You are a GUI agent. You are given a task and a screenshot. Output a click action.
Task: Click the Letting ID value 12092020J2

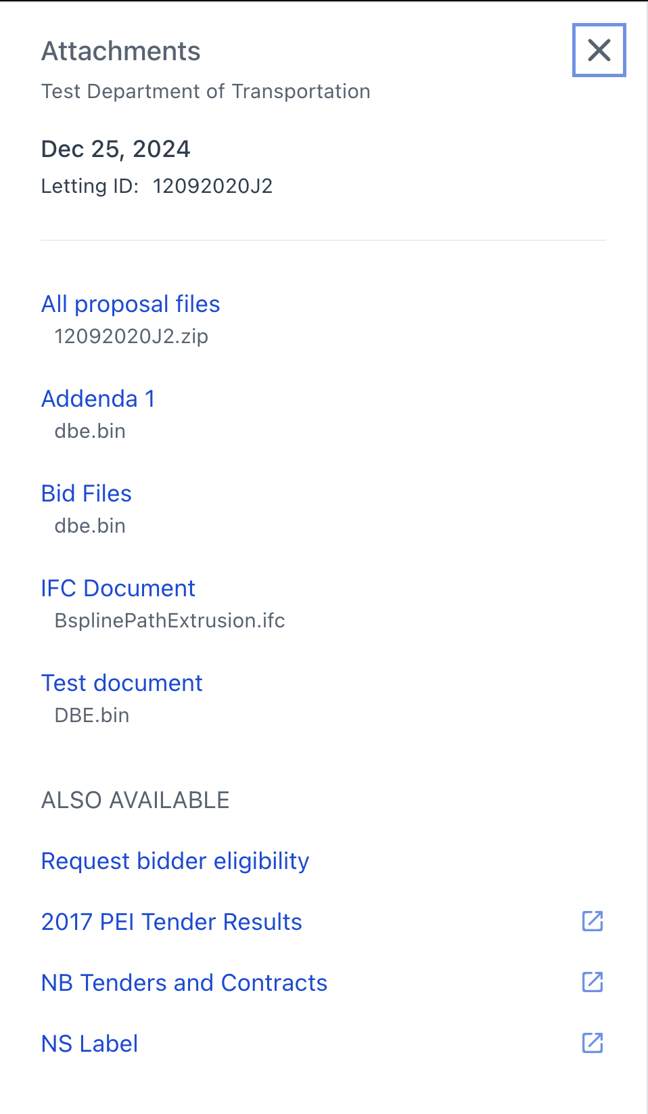(212, 186)
